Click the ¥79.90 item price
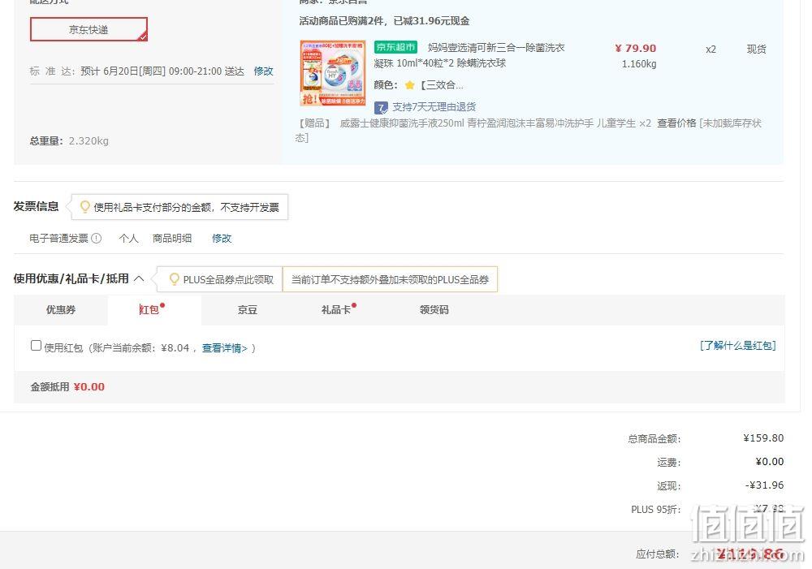 tap(636, 48)
